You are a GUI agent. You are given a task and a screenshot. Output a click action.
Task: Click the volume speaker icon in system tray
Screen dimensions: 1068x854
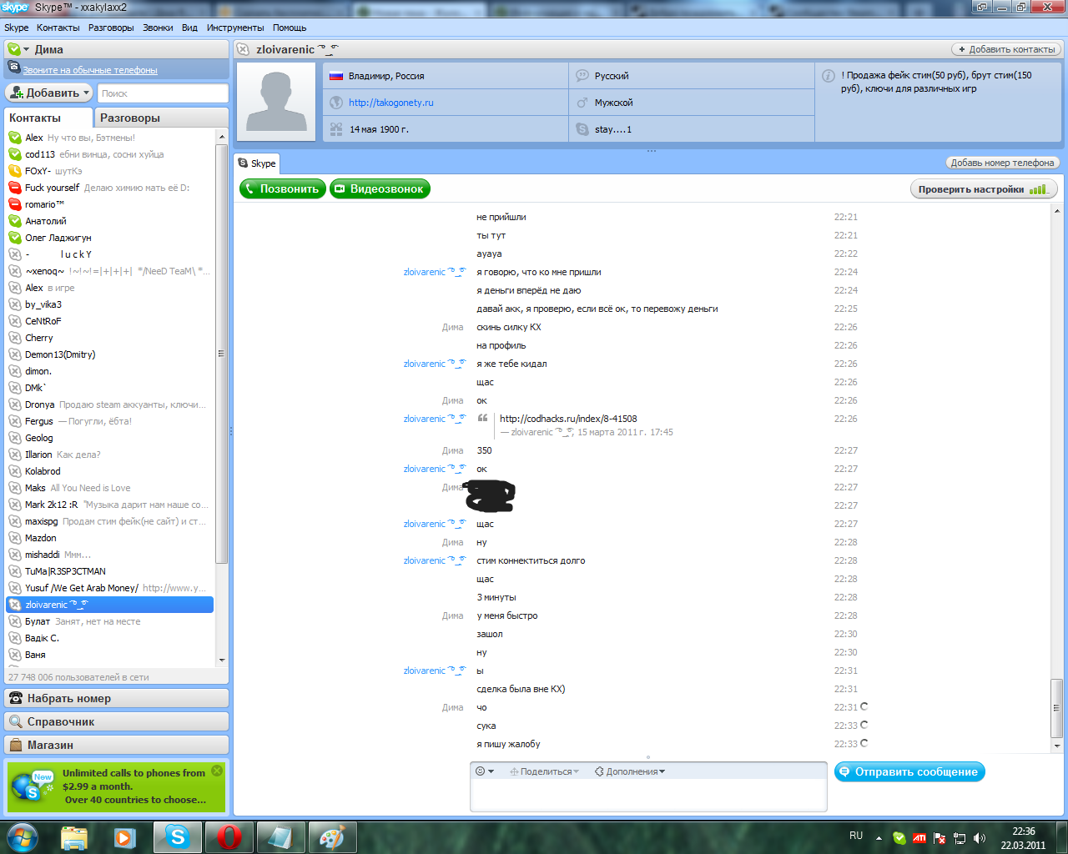(980, 838)
